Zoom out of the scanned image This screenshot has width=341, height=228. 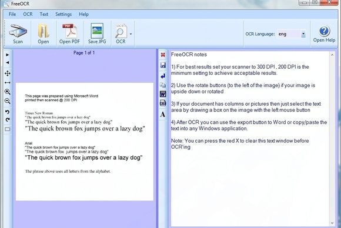[x=8, y=101]
